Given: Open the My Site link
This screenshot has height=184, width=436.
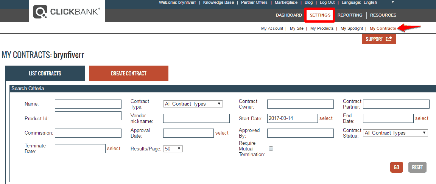Looking at the screenshot, I should pyautogui.click(x=296, y=28).
